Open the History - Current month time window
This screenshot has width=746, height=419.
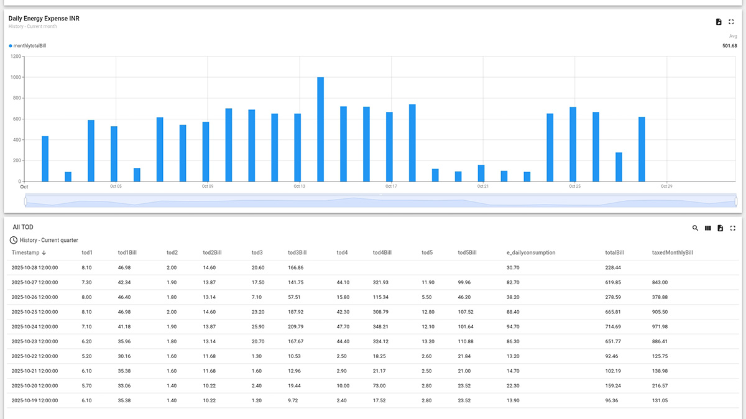33,26
